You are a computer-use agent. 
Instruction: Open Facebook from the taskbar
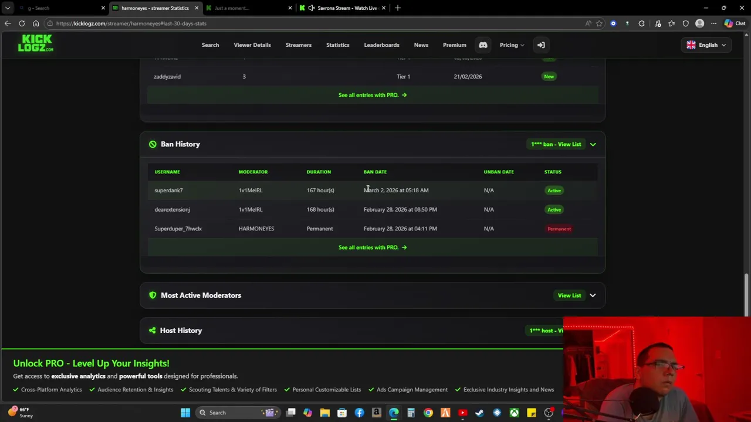coord(359,413)
